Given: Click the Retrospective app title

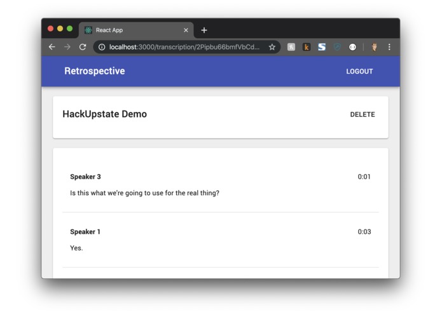Looking at the screenshot, I should 95,71.
